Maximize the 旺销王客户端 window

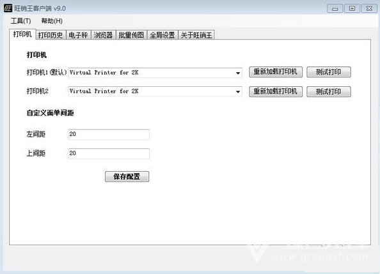[352, 8]
